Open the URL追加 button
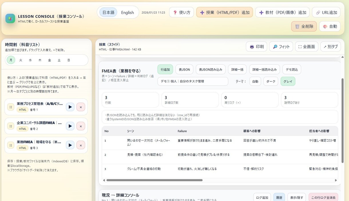 point(326,12)
